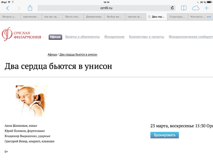Open Билеты и абонементы menu
This screenshot has height=160, width=213.
[82, 37]
